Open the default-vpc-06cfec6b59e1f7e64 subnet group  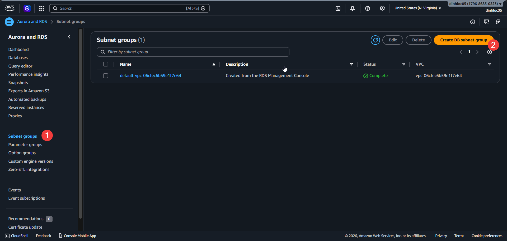[150, 75]
